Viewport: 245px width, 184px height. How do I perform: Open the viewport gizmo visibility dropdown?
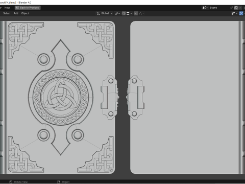(x=234, y=13)
